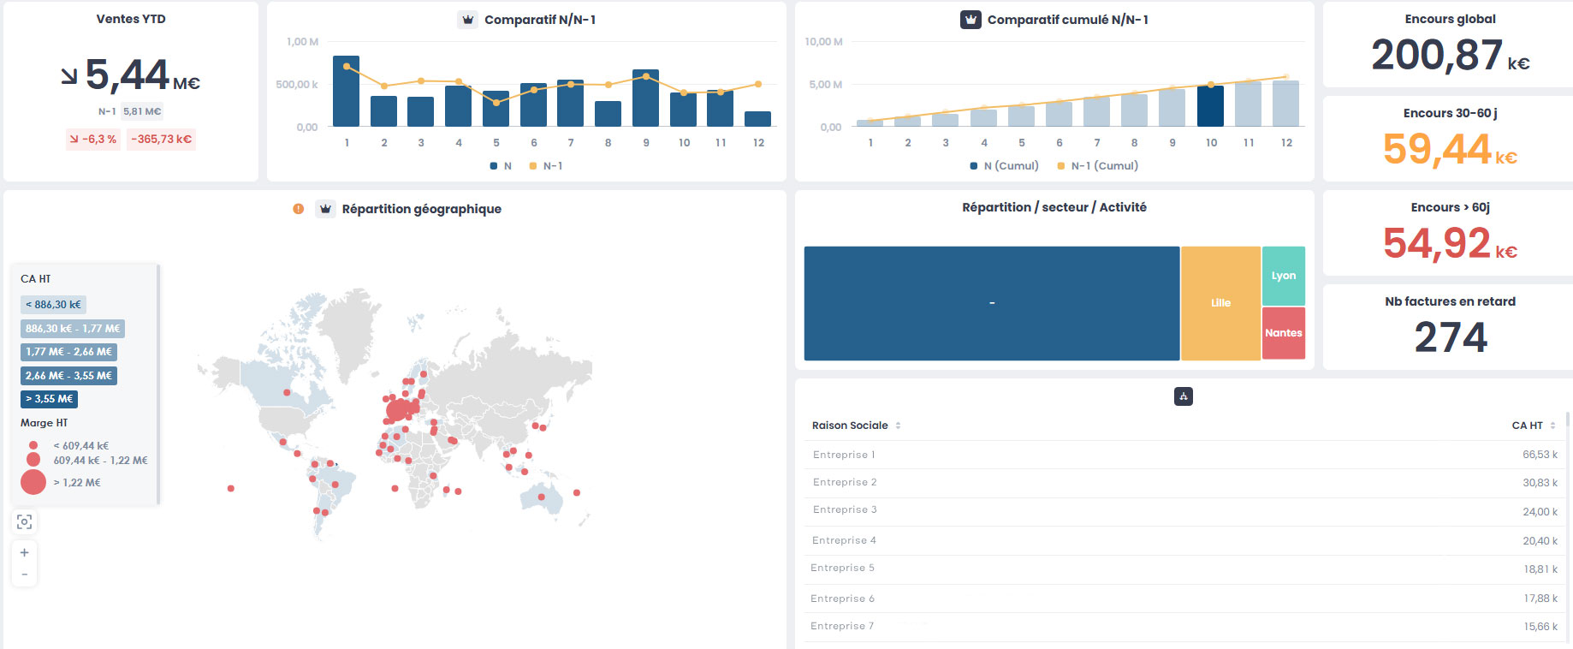Screen dimensions: 1573x649
Task: Select the '> 3,55 M€' CA HT legend range
Action: (49, 399)
